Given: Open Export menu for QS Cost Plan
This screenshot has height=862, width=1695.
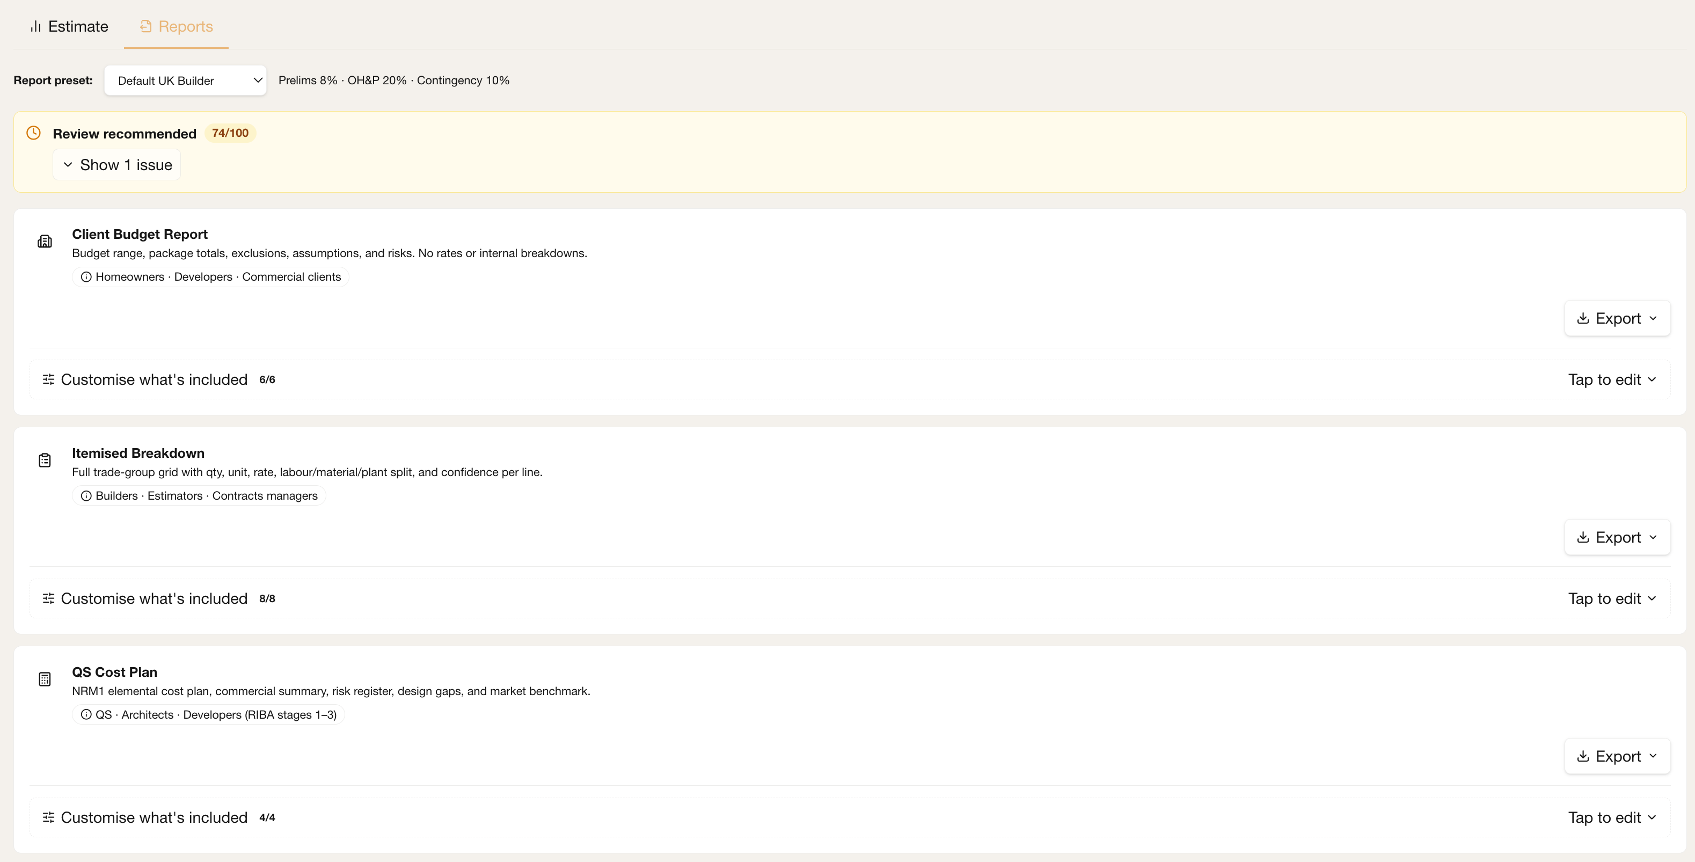Looking at the screenshot, I should pyautogui.click(x=1617, y=756).
